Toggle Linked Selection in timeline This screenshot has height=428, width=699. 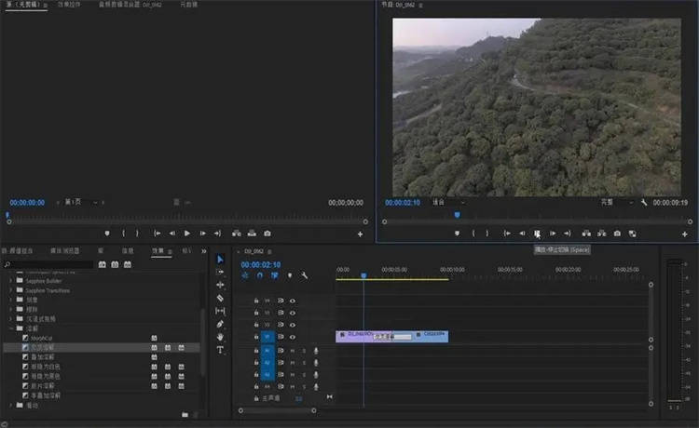(275, 275)
